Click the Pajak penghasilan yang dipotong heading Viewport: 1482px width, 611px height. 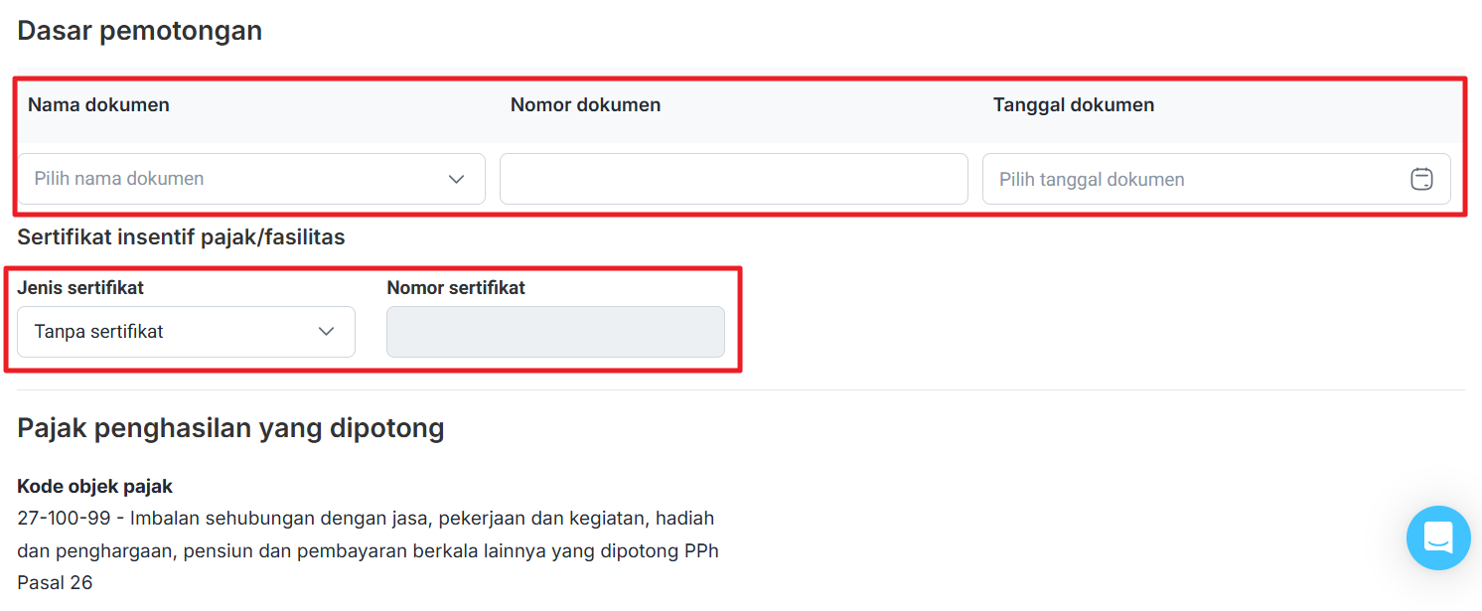(x=230, y=428)
